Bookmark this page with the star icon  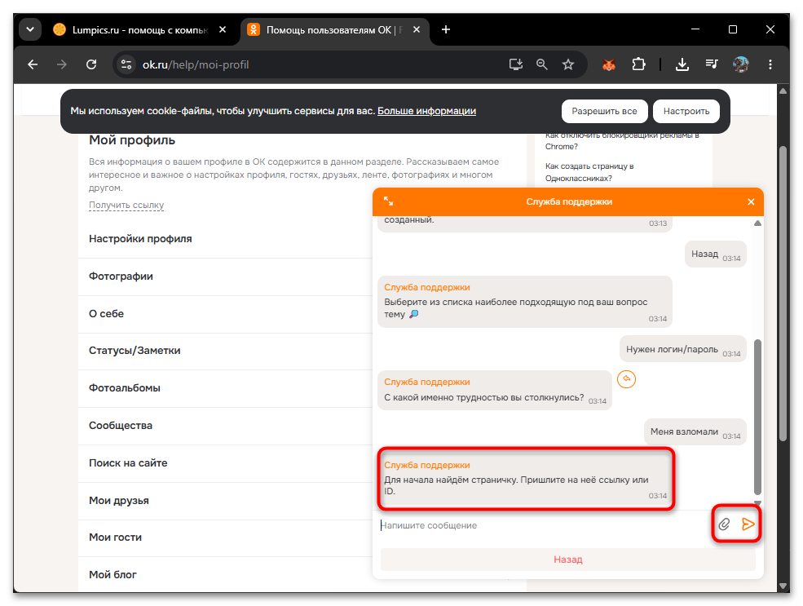tap(568, 64)
